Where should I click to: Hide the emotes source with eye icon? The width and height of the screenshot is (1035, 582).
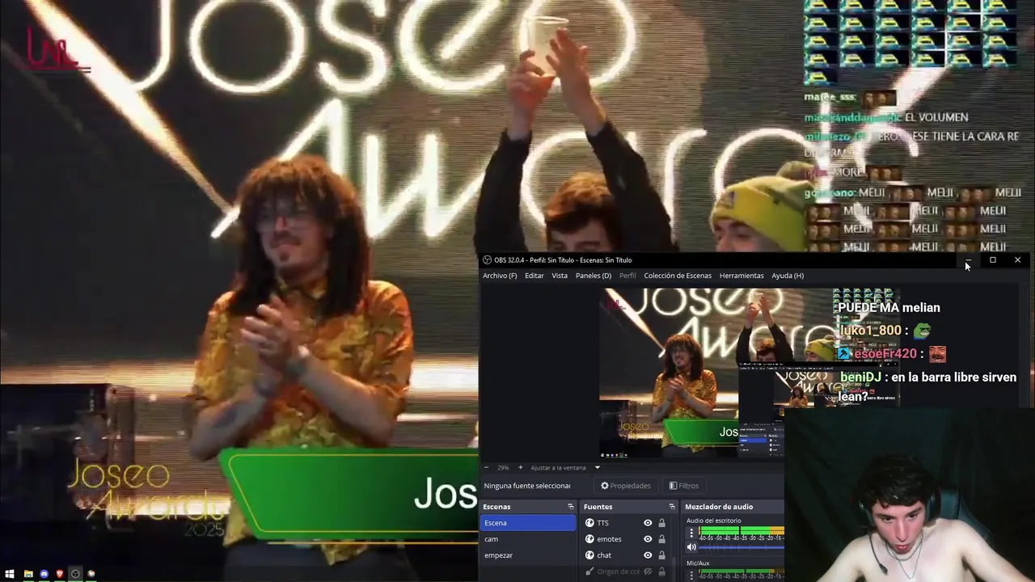648,539
